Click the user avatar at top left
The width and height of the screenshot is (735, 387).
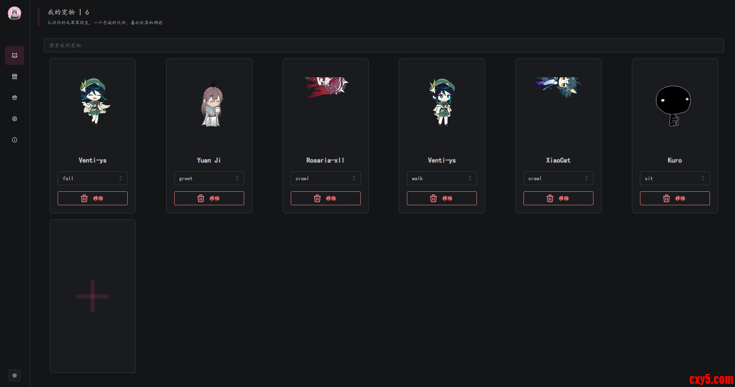pyautogui.click(x=15, y=13)
